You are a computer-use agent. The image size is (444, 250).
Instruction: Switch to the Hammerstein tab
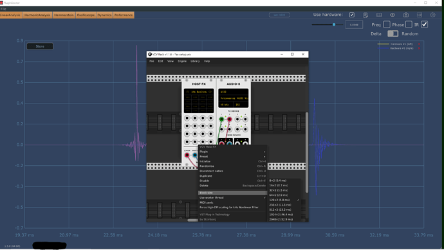(64, 15)
